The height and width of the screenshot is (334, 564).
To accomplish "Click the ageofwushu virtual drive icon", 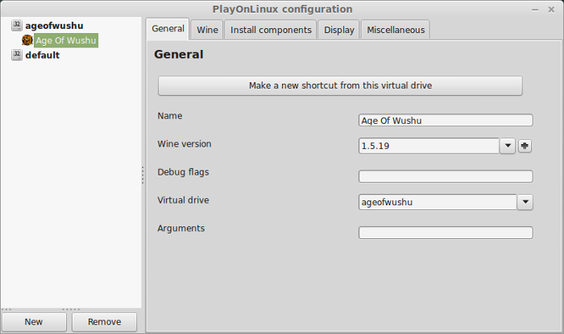I will click(x=17, y=25).
